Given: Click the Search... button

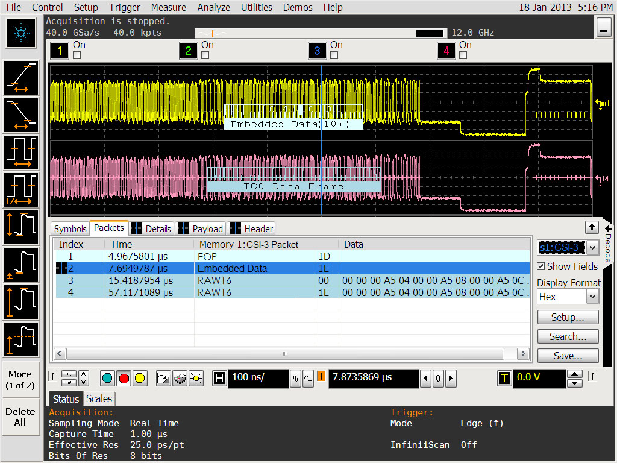Looking at the screenshot, I should point(568,336).
